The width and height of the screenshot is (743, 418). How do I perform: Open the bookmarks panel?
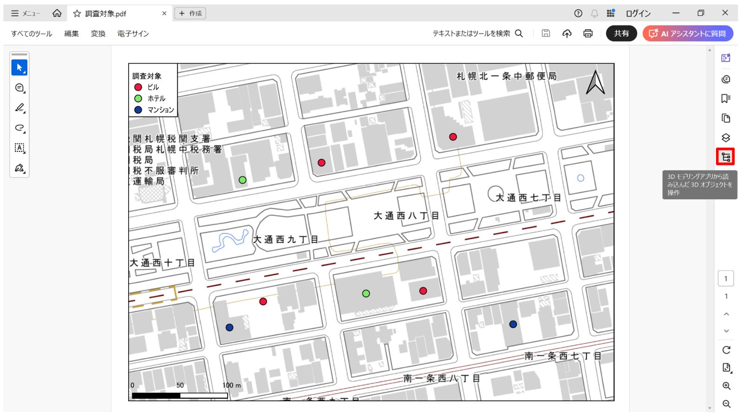[726, 98]
